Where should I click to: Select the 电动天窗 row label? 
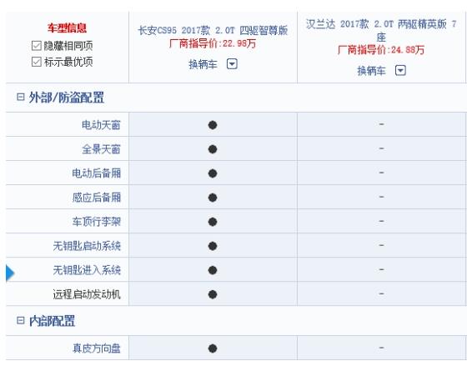(x=101, y=124)
